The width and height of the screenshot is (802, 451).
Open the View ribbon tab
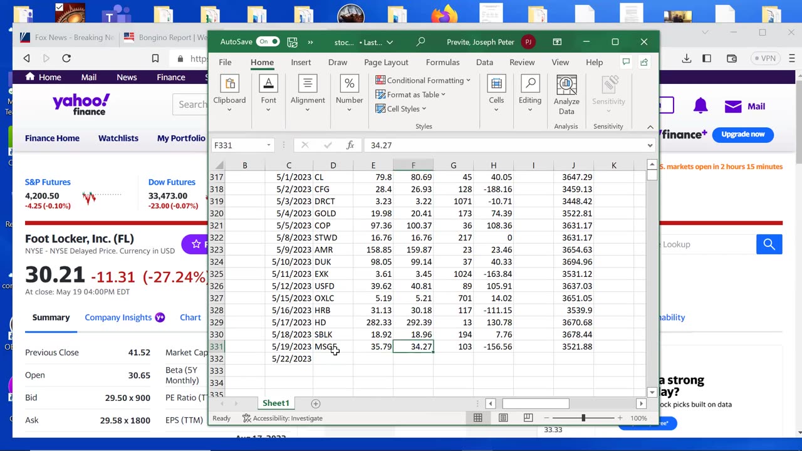(560, 62)
